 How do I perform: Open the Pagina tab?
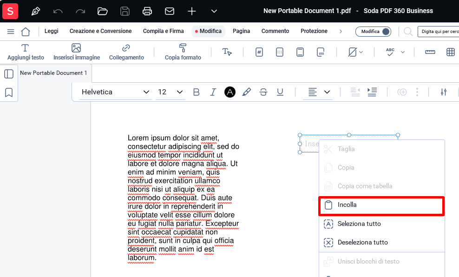pyautogui.click(x=241, y=31)
